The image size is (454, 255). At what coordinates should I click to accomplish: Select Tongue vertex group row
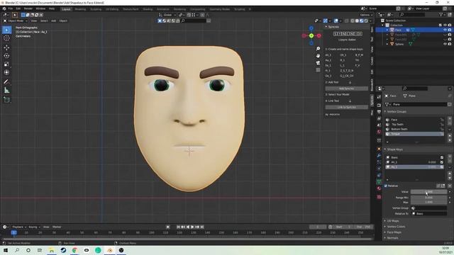pyautogui.click(x=414, y=134)
